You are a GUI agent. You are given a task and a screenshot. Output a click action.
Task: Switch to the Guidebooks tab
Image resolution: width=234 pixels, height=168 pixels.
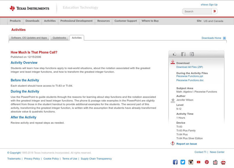tap(59, 38)
